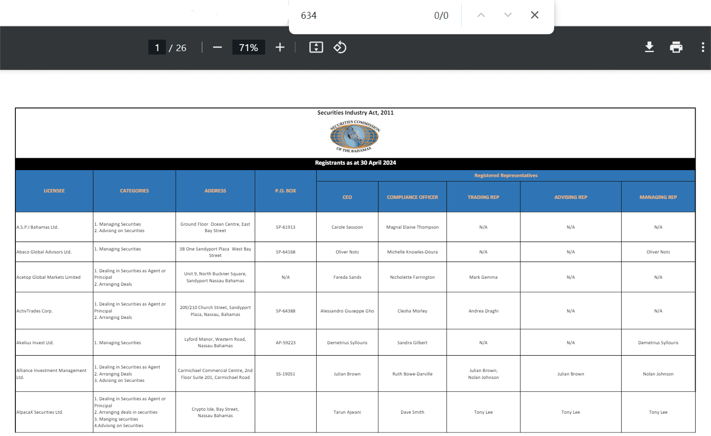Click compliance officer Nicholette Farrington
The image size is (711, 436).
[x=413, y=277]
